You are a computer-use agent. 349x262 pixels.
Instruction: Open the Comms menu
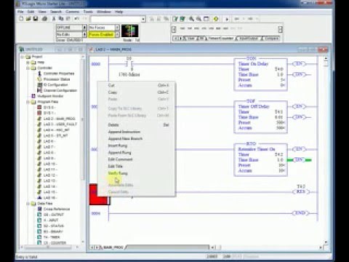pos(72,12)
